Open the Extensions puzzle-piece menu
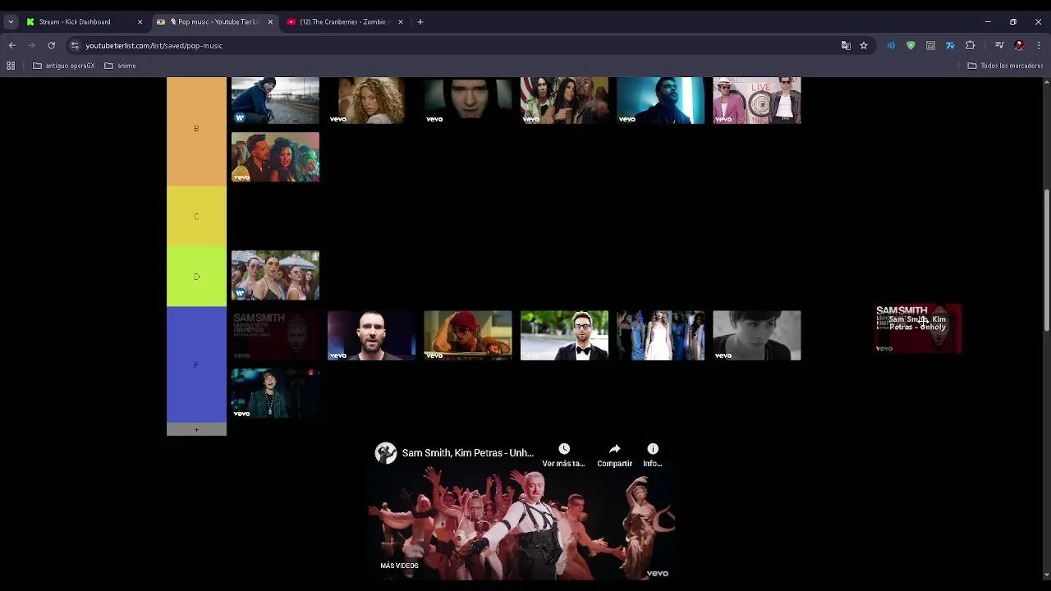 [971, 46]
